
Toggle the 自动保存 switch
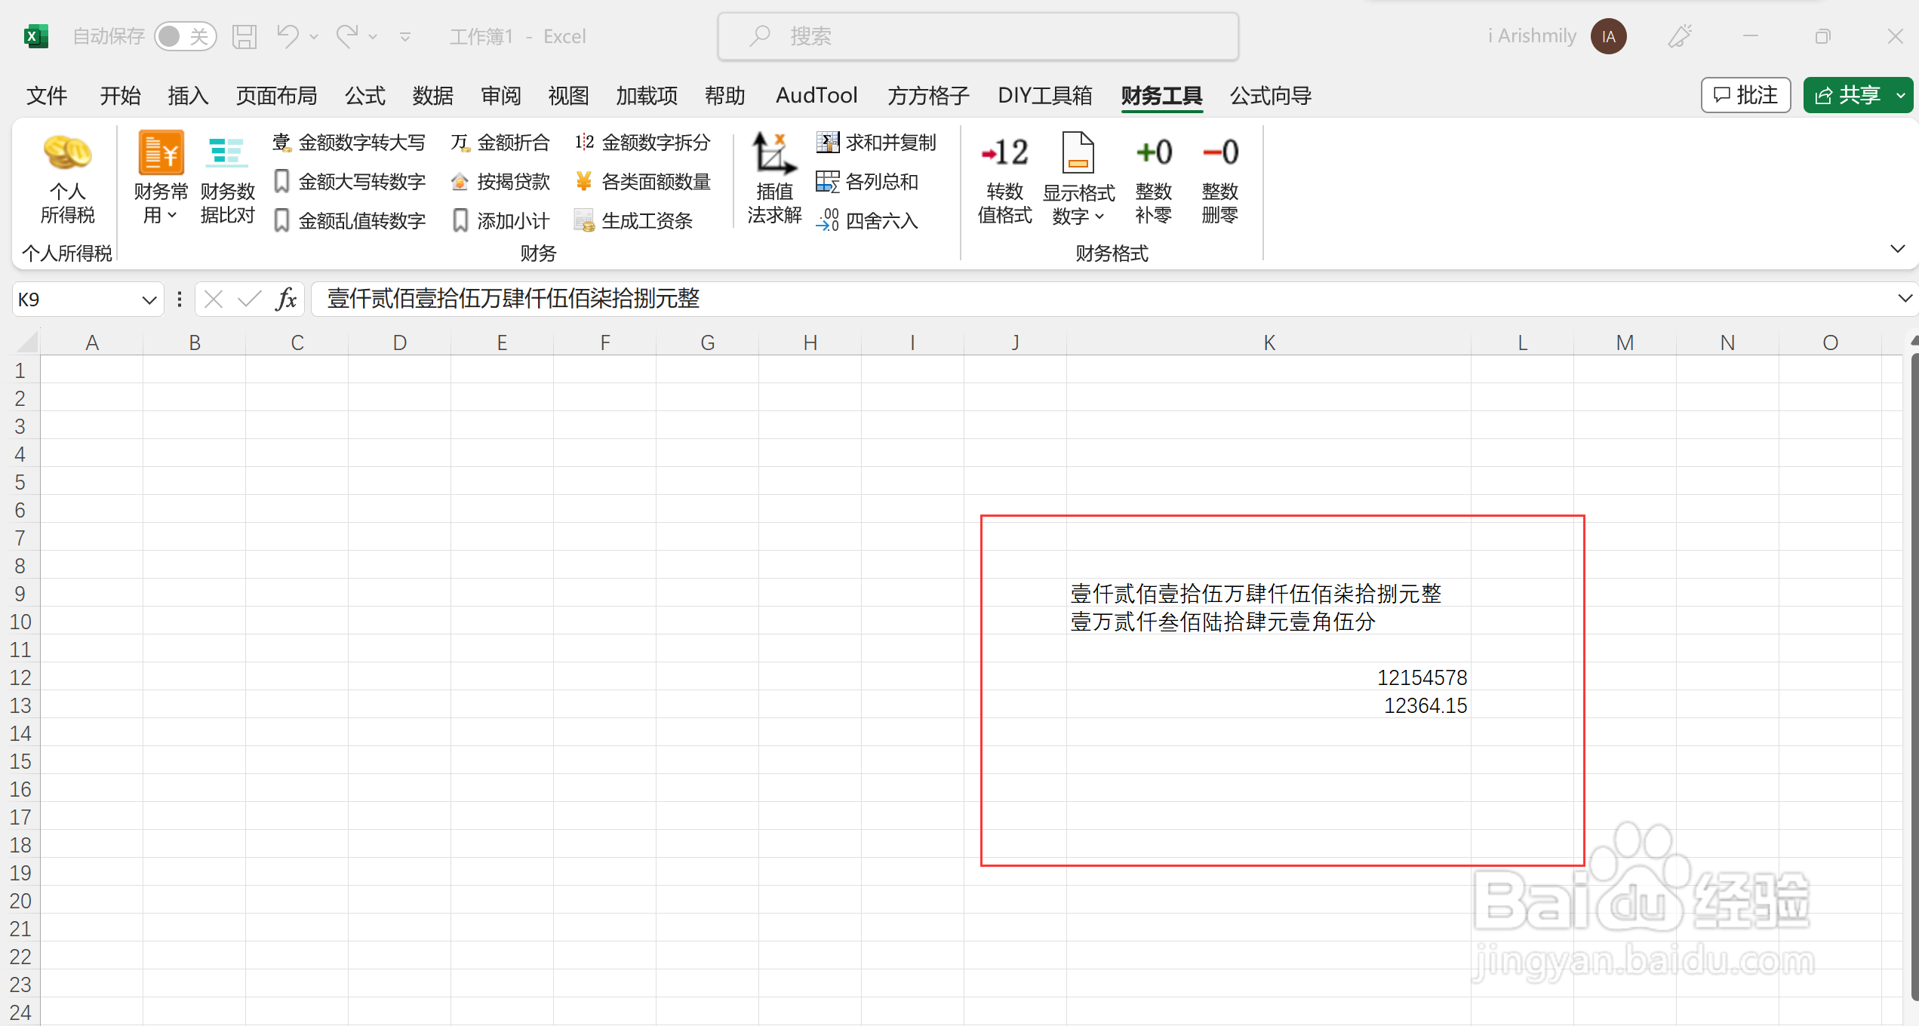click(x=185, y=36)
